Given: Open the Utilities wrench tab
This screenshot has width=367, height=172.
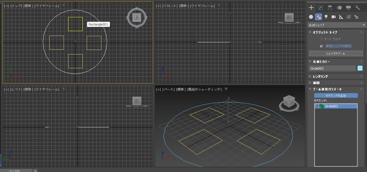Looking at the screenshot, I should click(358, 8).
